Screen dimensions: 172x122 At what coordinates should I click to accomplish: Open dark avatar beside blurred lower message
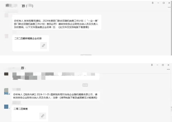[x=6, y=74]
